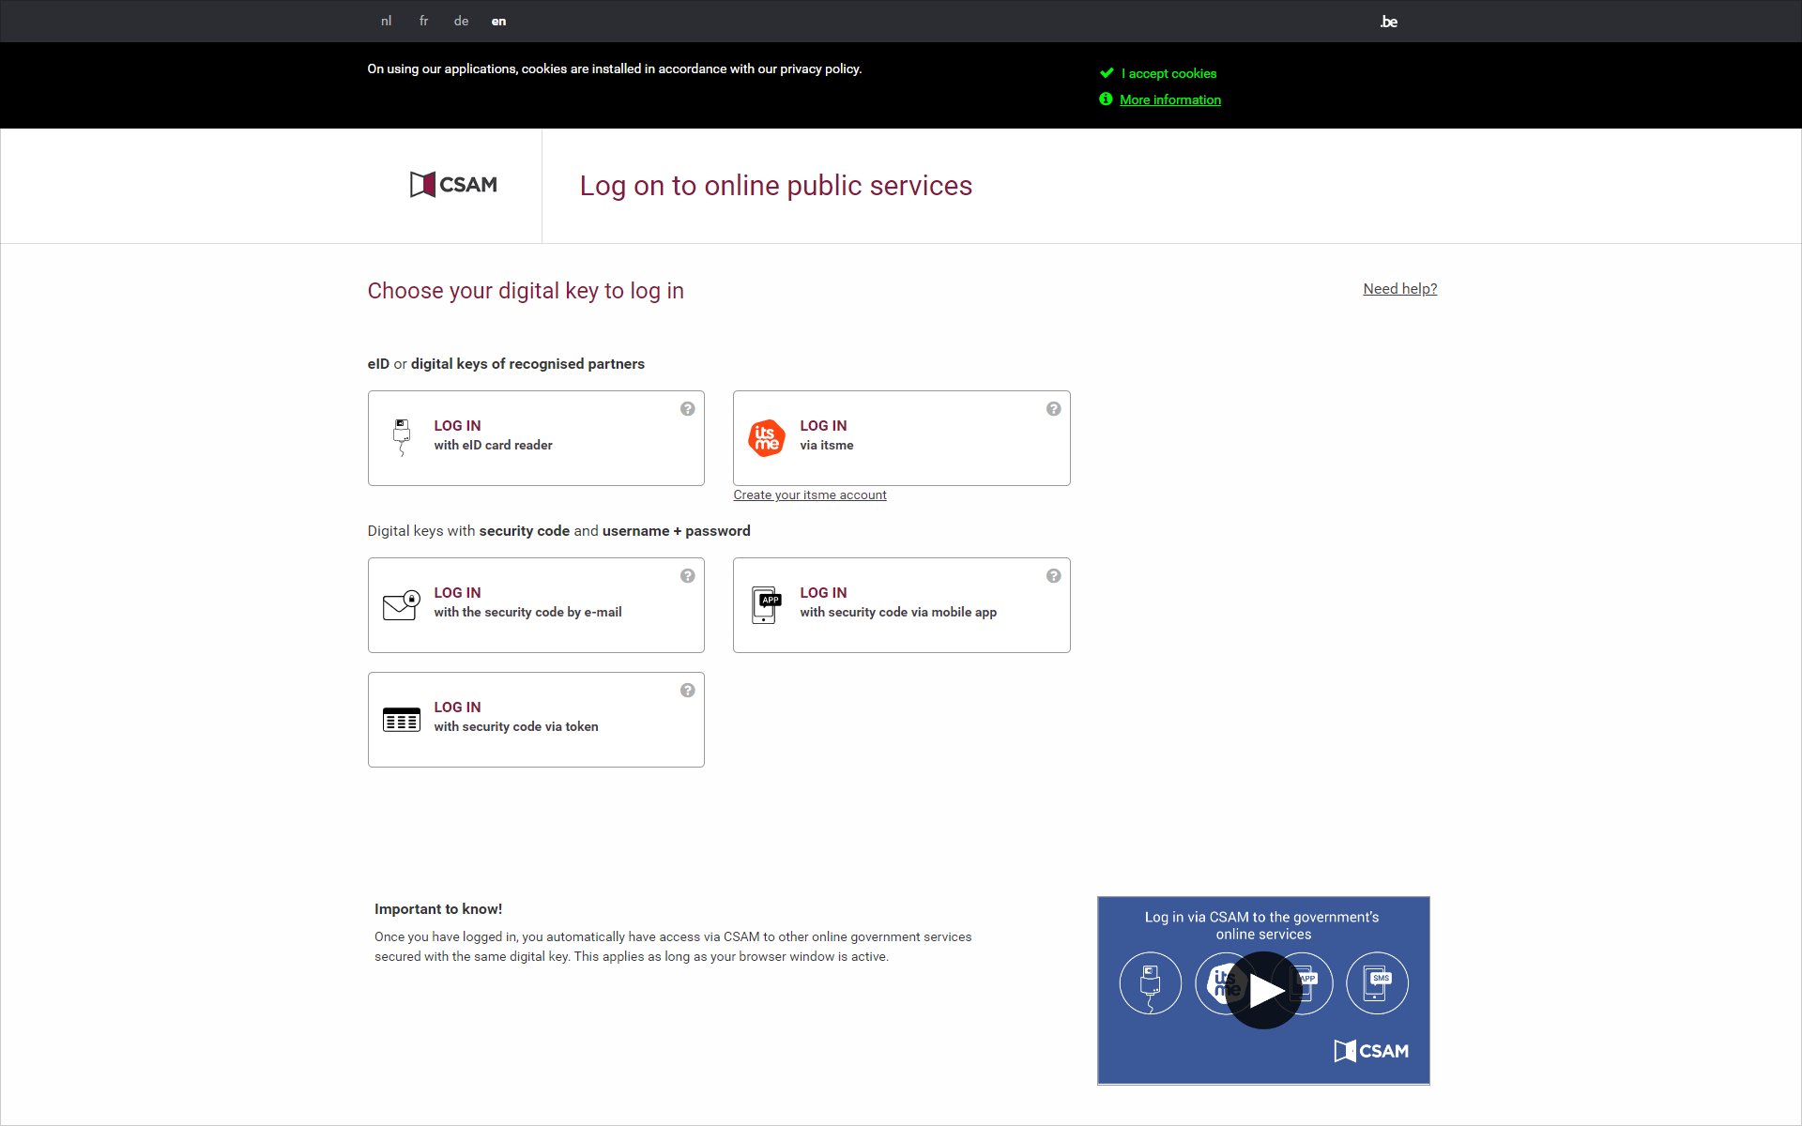The width and height of the screenshot is (1802, 1126).
Task: Select the en language tab
Action: click(499, 20)
